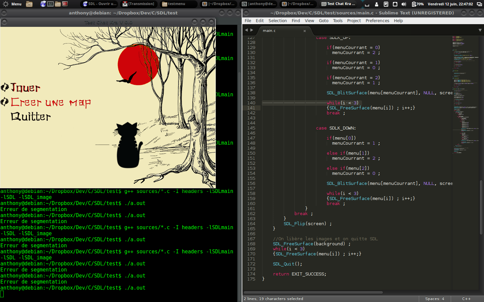Click 'return EXIT_SUCCESS;' in the code

(x=299, y=274)
